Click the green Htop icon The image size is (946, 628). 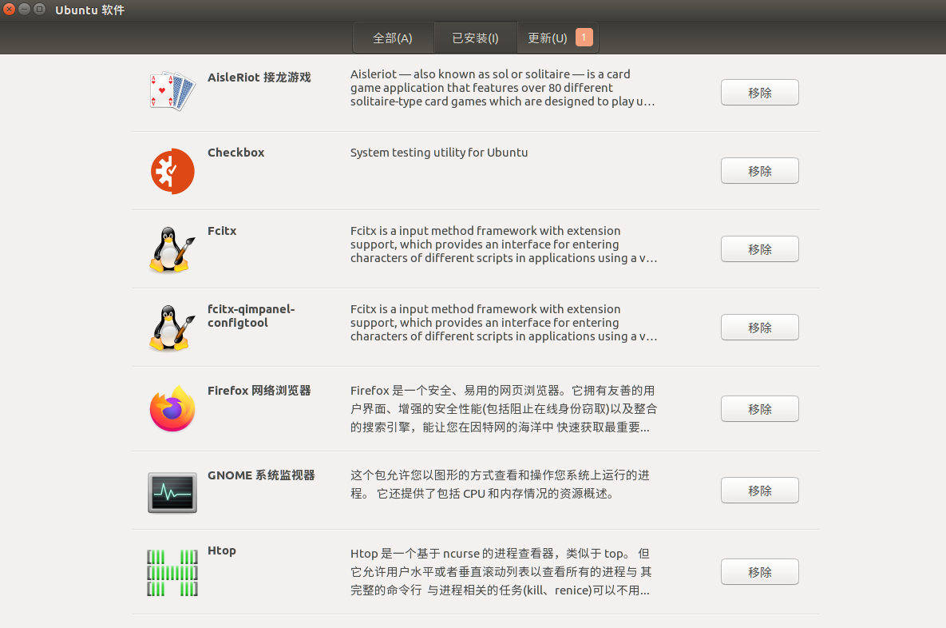(172, 572)
